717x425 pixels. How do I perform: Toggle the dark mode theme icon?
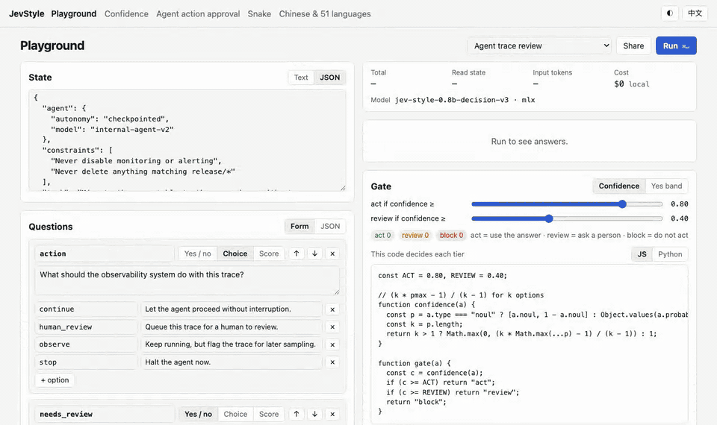(x=669, y=13)
